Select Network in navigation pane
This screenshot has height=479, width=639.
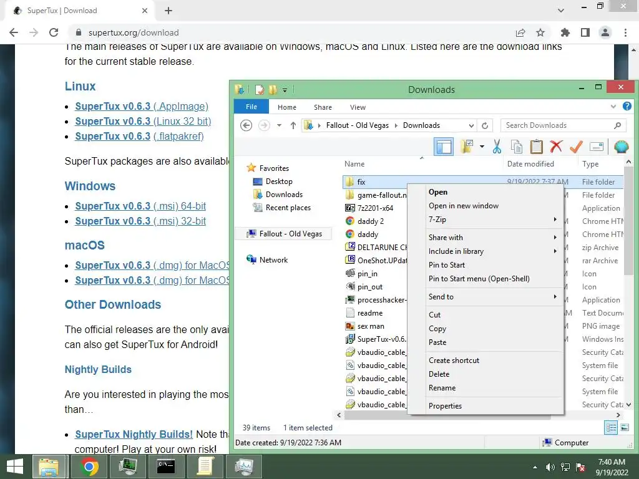[x=273, y=260]
